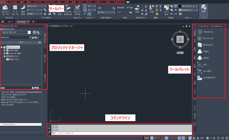This screenshot has height=140, width=229.
Task: Click the 高度 elevation input field
Action: pos(104,8)
